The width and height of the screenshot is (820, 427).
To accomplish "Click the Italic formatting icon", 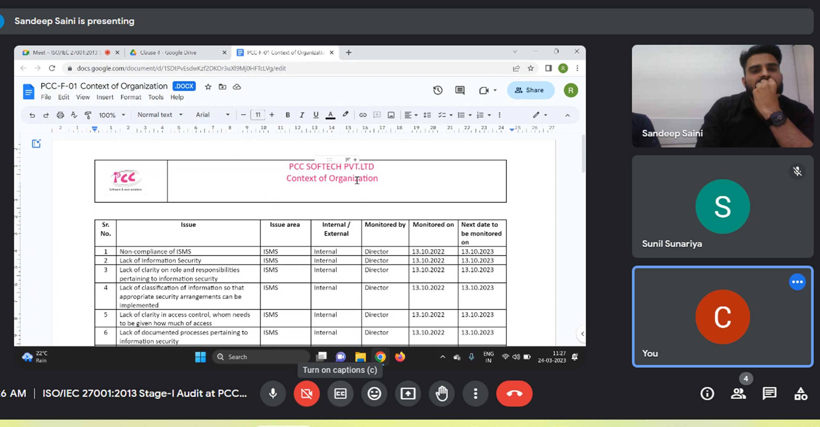I will [302, 114].
